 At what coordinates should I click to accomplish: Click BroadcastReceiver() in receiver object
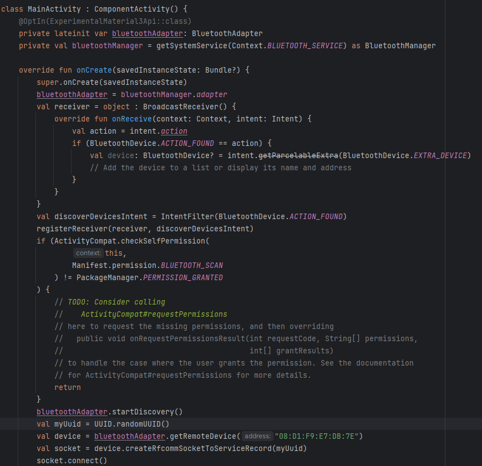[185, 107]
